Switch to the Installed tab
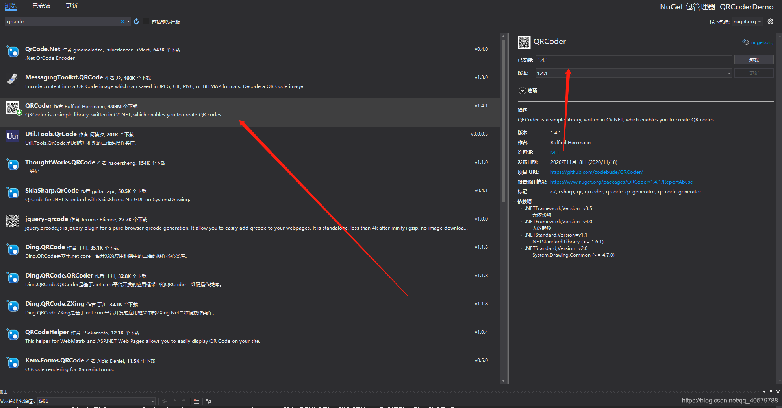This screenshot has height=408, width=782. tap(41, 6)
